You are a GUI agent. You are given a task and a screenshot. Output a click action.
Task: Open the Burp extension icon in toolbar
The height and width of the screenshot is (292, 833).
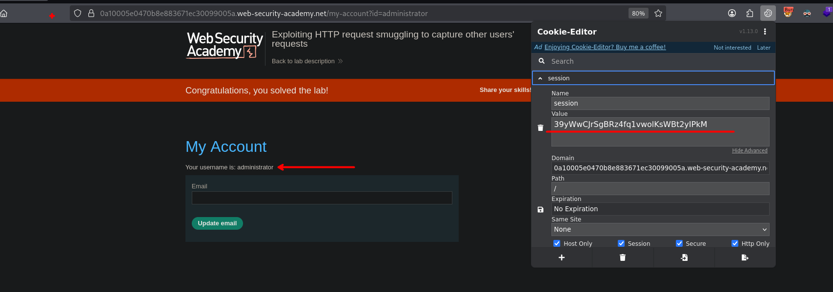[788, 13]
